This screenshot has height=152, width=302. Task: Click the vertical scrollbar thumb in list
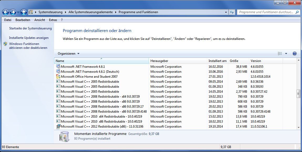click(298, 93)
